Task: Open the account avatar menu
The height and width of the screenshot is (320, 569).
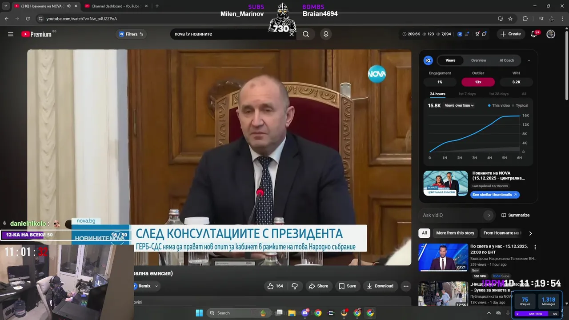Action: coord(551,34)
